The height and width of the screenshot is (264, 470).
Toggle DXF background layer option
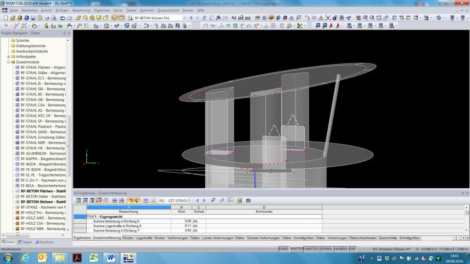click(352, 249)
